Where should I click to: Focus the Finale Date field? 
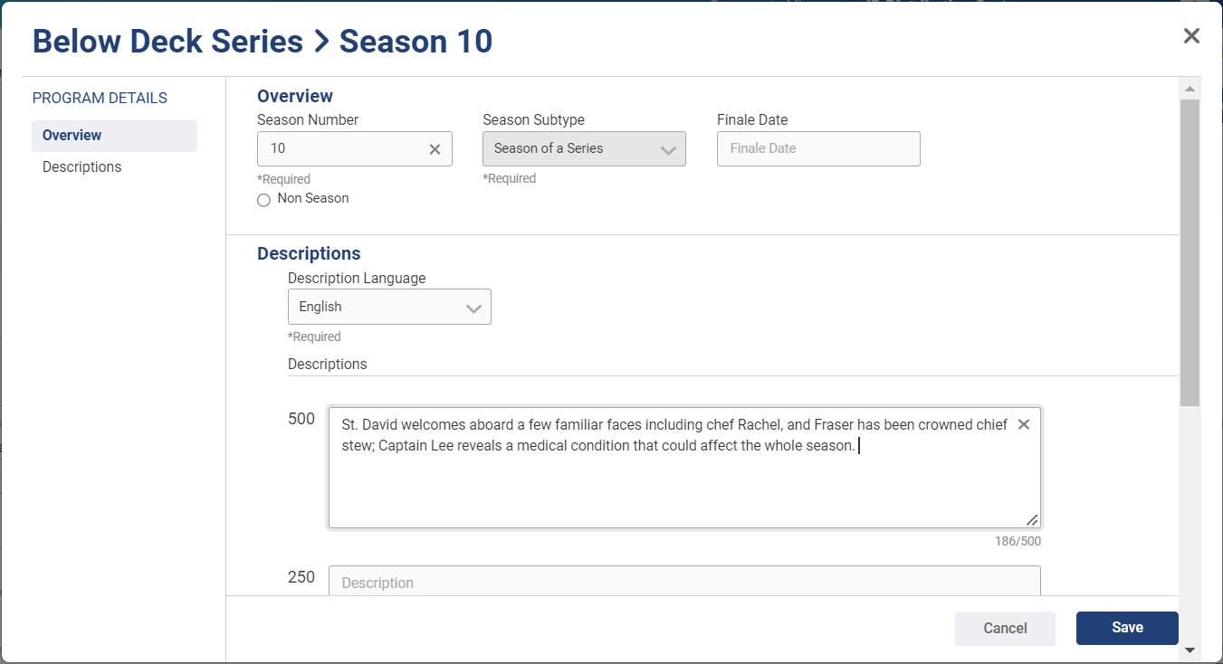[818, 149]
